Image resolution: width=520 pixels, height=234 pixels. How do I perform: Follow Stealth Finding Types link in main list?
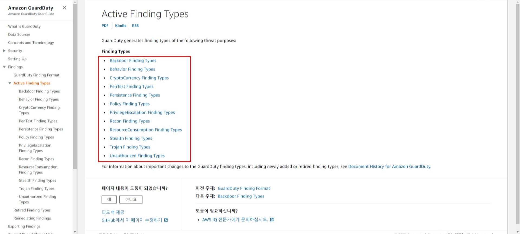(x=131, y=138)
